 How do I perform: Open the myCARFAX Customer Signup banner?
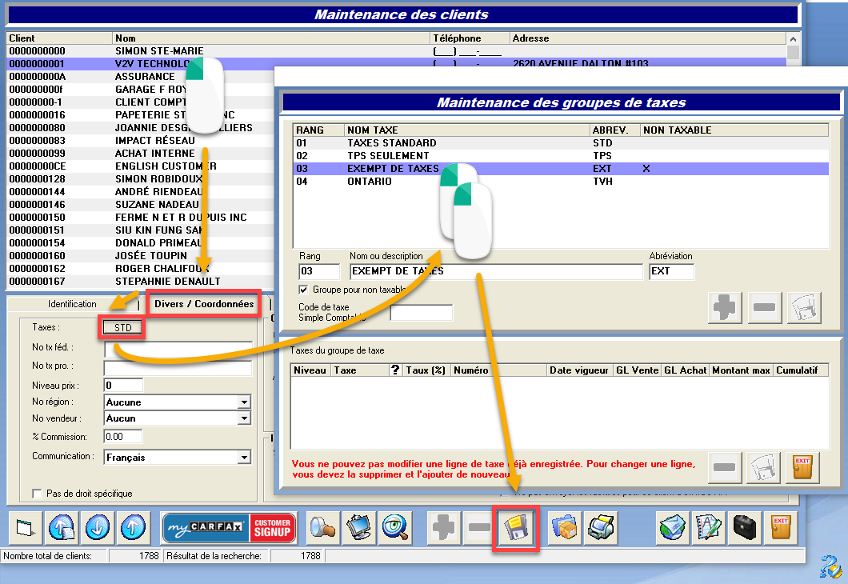(230, 528)
